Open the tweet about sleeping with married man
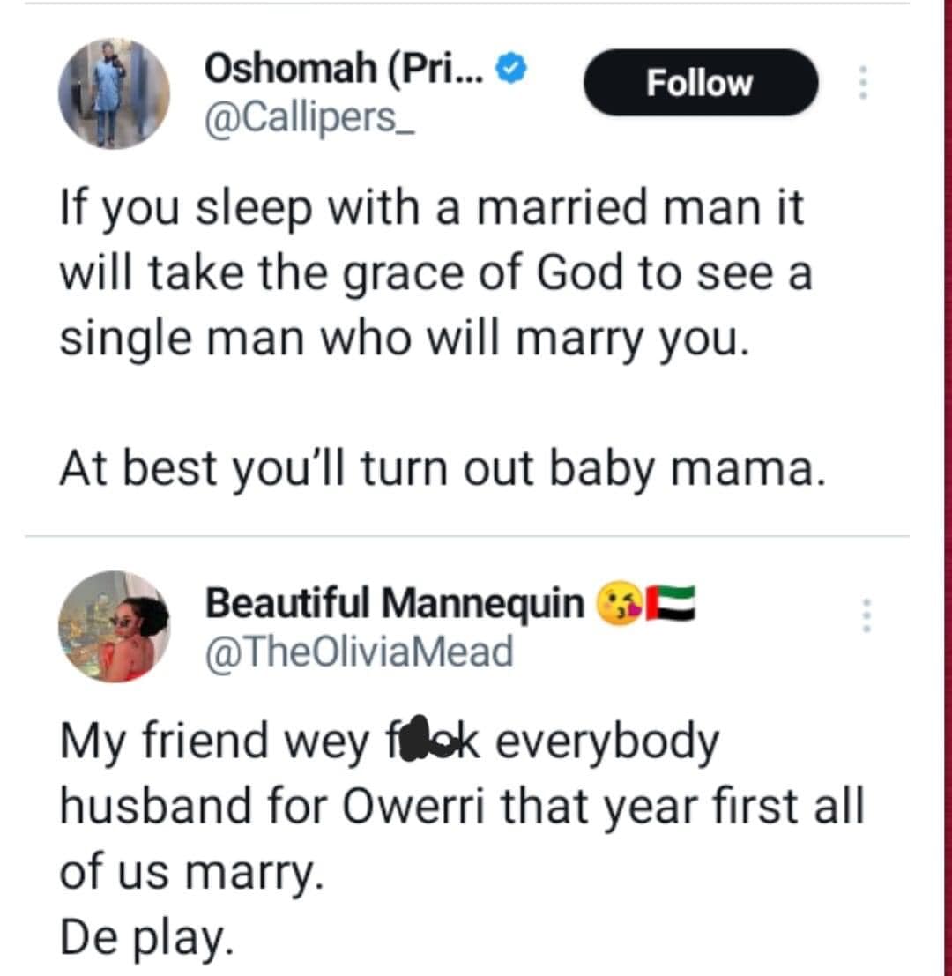The height and width of the screenshot is (976, 952). point(432,275)
